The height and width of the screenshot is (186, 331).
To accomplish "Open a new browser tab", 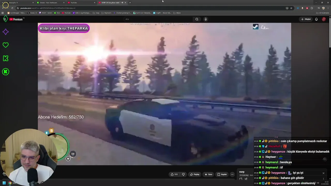I will (130, 3).
